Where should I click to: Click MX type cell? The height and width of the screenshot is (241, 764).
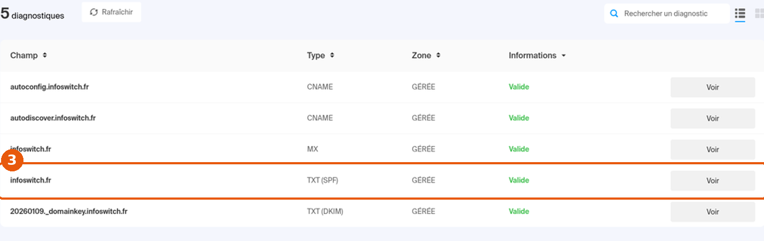(x=312, y=149)
